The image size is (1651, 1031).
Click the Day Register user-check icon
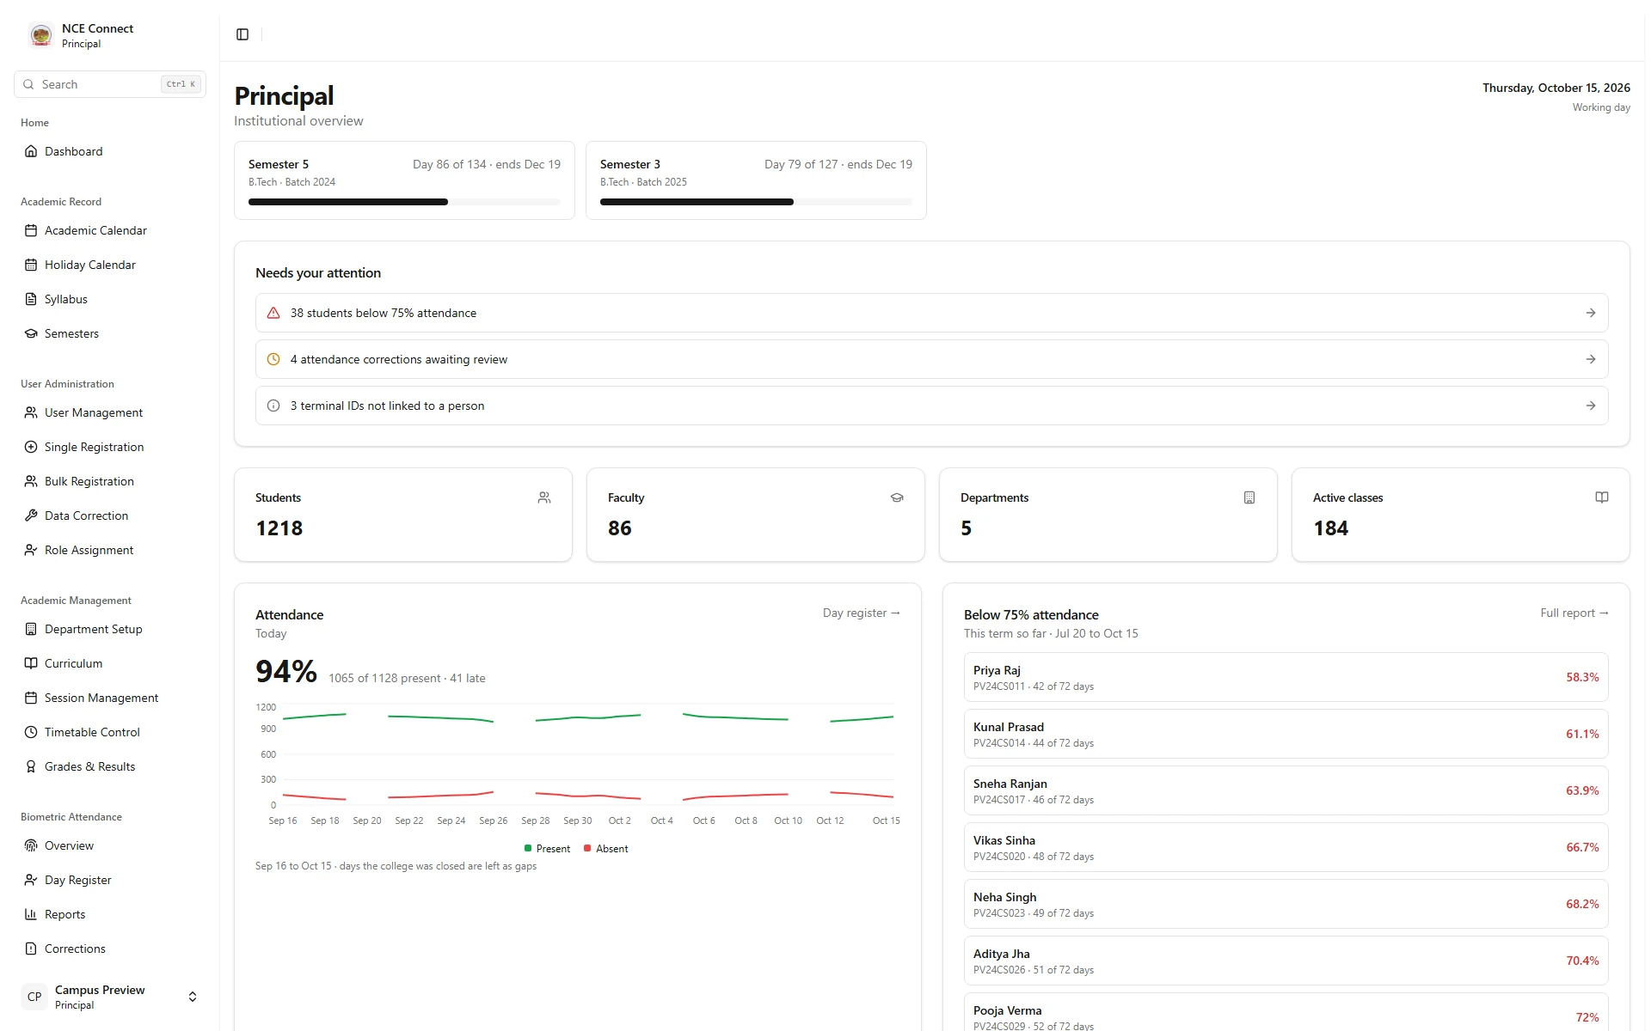coord(31,880)
